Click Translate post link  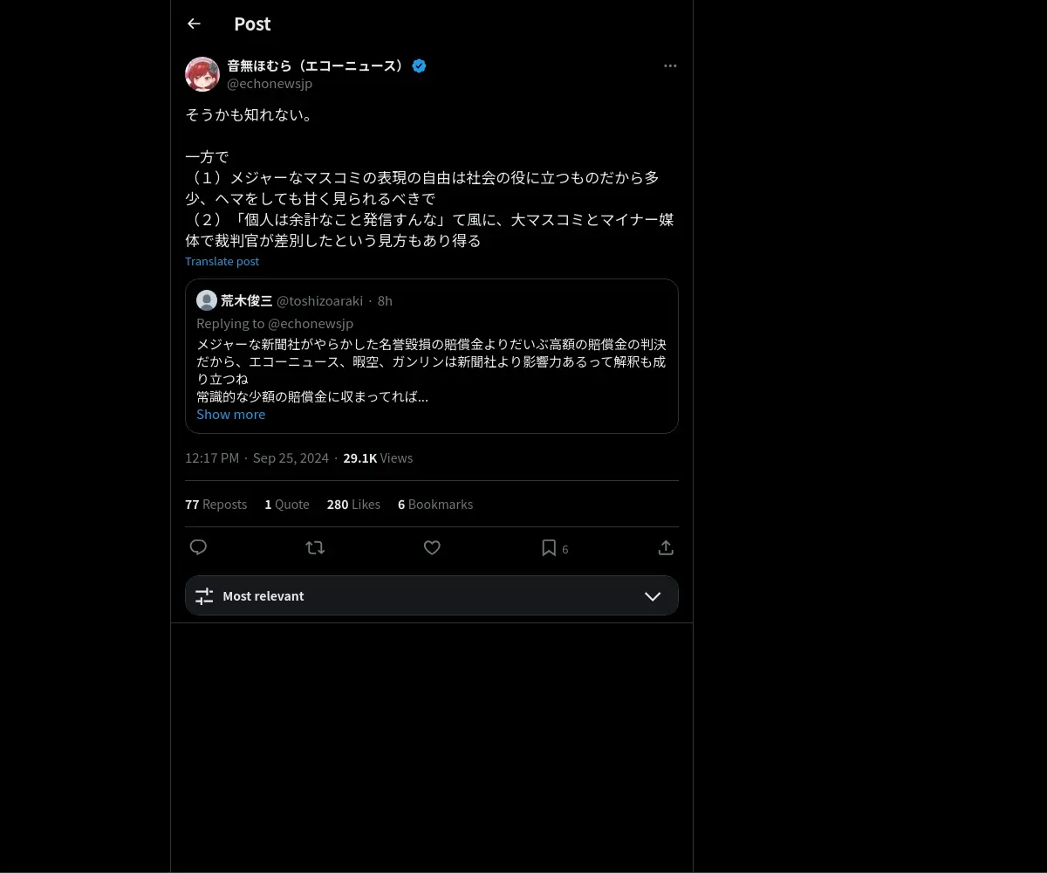[222, 261]
